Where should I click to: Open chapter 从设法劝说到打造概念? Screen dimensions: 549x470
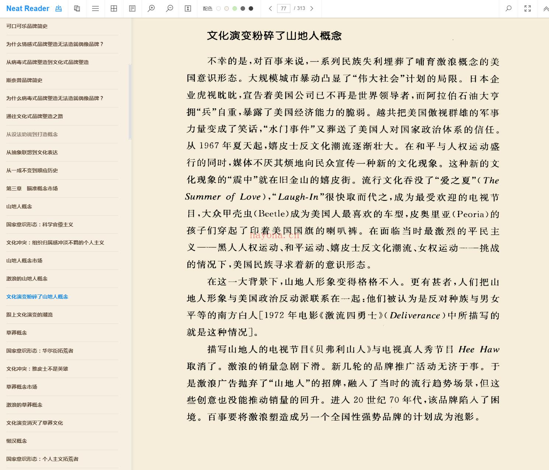[32, 134]
